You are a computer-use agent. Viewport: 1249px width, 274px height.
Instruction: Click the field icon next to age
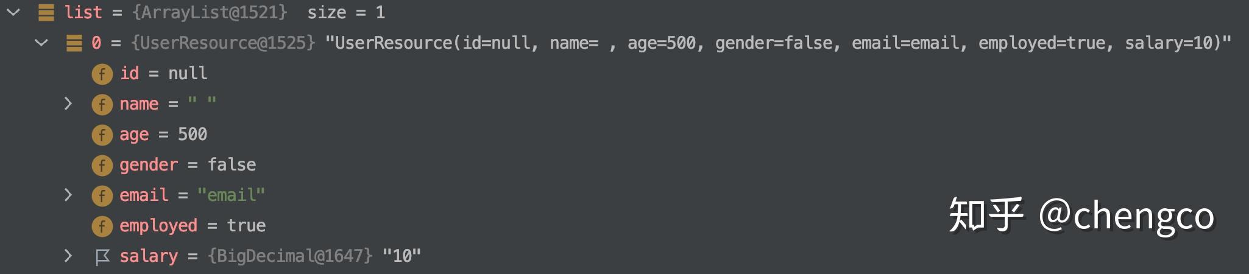point(102,135)
